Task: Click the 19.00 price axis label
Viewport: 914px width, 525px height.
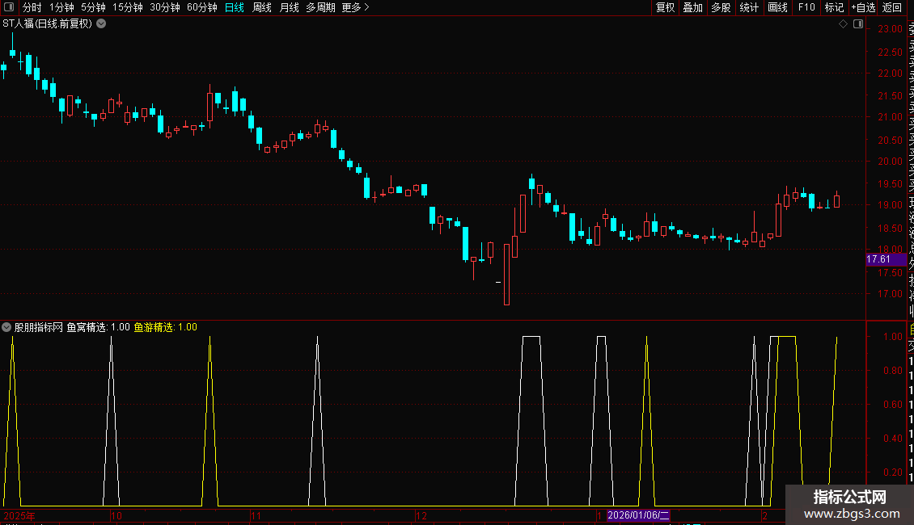Action: [x=890, y=205]
